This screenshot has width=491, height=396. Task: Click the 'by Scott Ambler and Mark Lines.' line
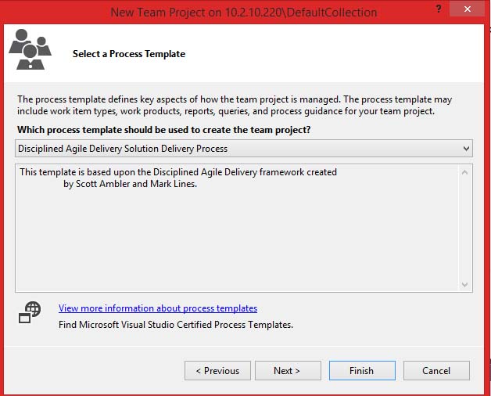point(131,184)
